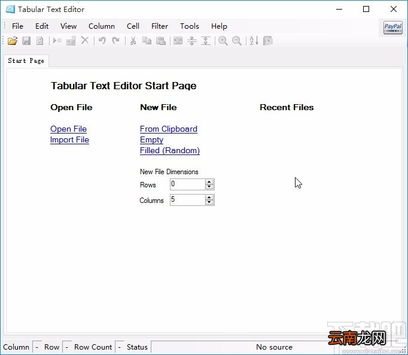
Task: Click the open file folder icon
Action: pyautogui.click(x=12, y=41)
